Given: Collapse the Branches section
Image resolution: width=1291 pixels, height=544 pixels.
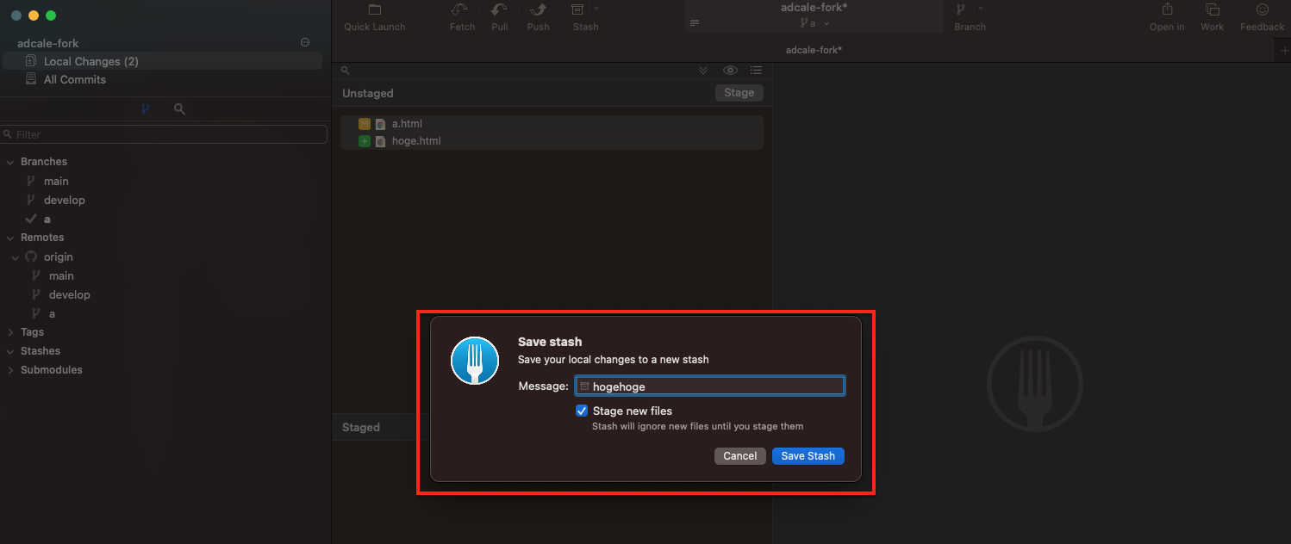Looking at the screenshot, I should click(x=9, y=161).
